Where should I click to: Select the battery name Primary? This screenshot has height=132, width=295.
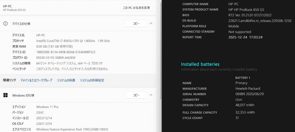click(x=241, y=83)
